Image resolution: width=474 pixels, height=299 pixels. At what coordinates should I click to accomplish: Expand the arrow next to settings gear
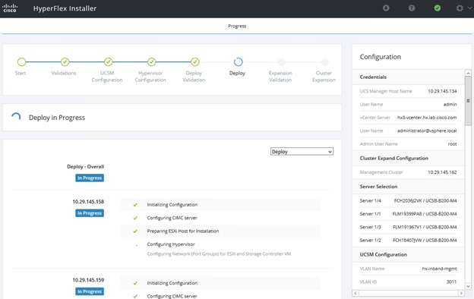coord(469,8)
